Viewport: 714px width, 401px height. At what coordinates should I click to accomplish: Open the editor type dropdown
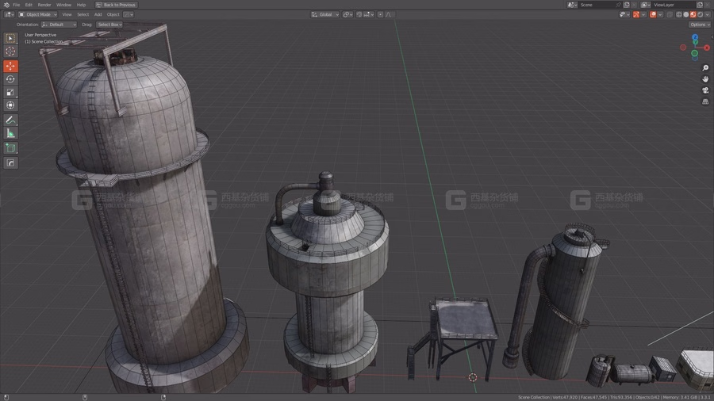click(x=9, y=14)
